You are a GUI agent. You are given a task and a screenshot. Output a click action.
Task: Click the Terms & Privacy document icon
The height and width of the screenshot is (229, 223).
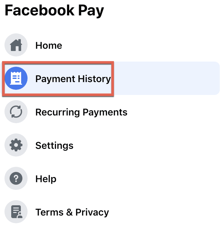coord(16,212)
